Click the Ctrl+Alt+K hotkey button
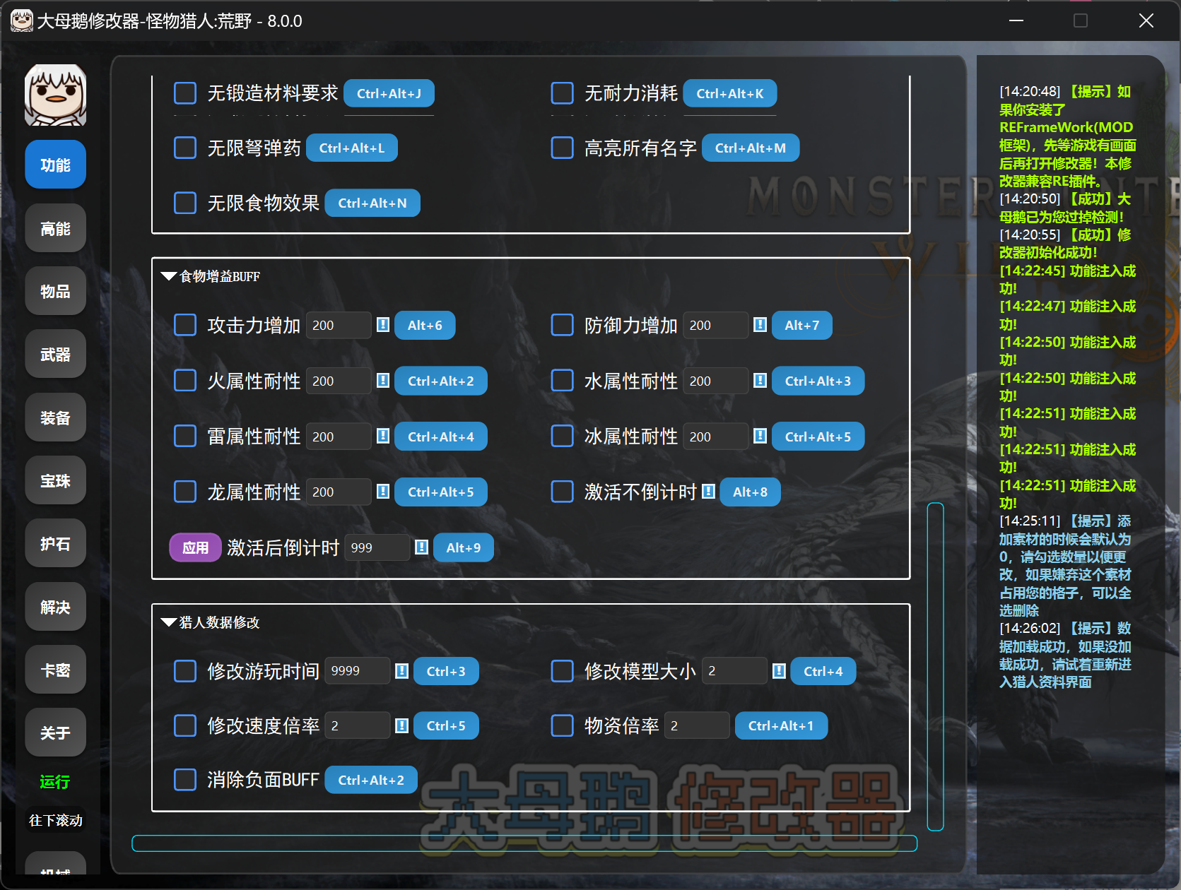The height and width of the screenshot is (890, 1181). pos(730,93)
